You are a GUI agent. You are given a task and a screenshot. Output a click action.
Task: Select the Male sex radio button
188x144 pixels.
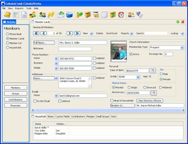pyautogui.click(x=161, y=74)
